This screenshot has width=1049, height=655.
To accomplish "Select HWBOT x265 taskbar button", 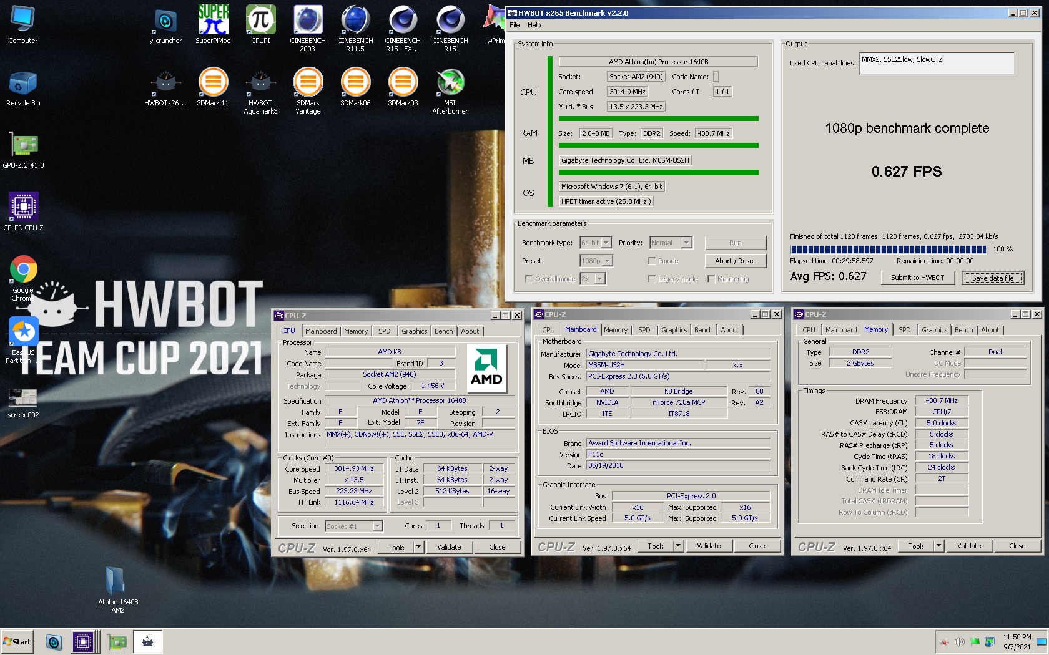I will pyautogui.click(x=148, y=642).
